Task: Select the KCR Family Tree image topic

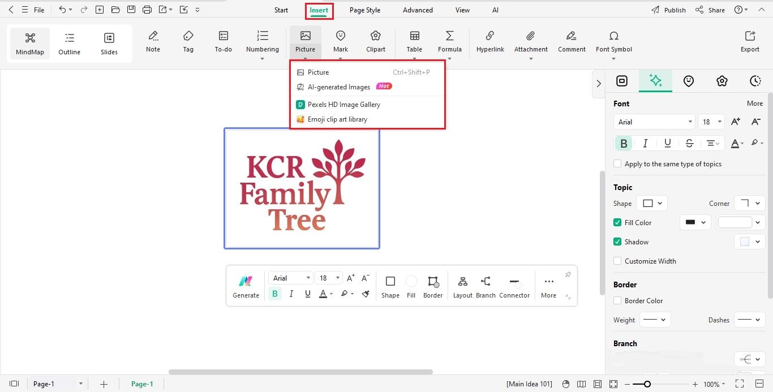Action: (x=302, y=188)
